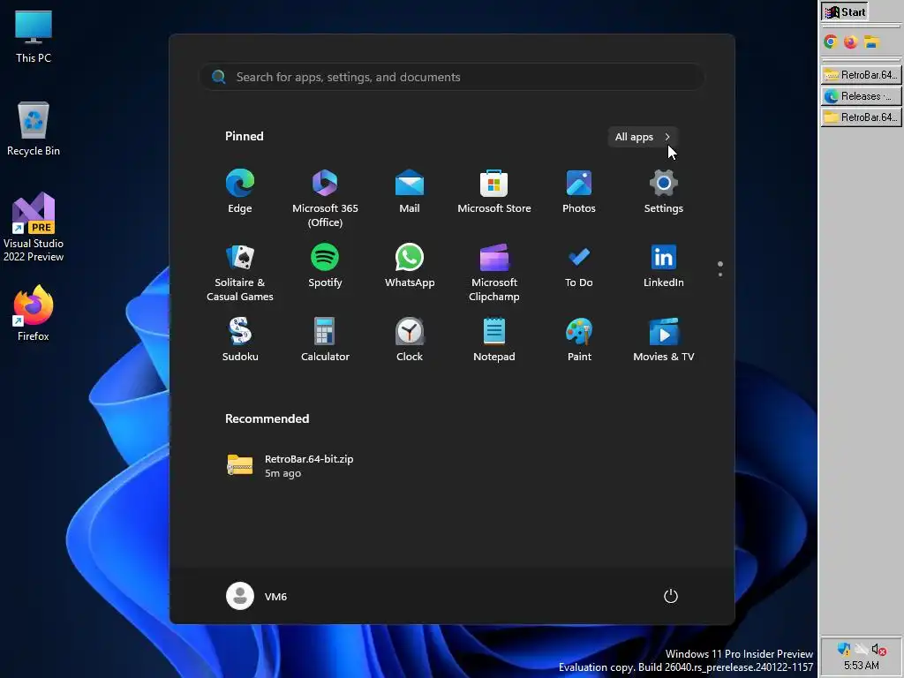Select the Visual Studio 2022 Preview shortcut
The width and height of the screenshot is (904, 678).
(x=34, y=227)
